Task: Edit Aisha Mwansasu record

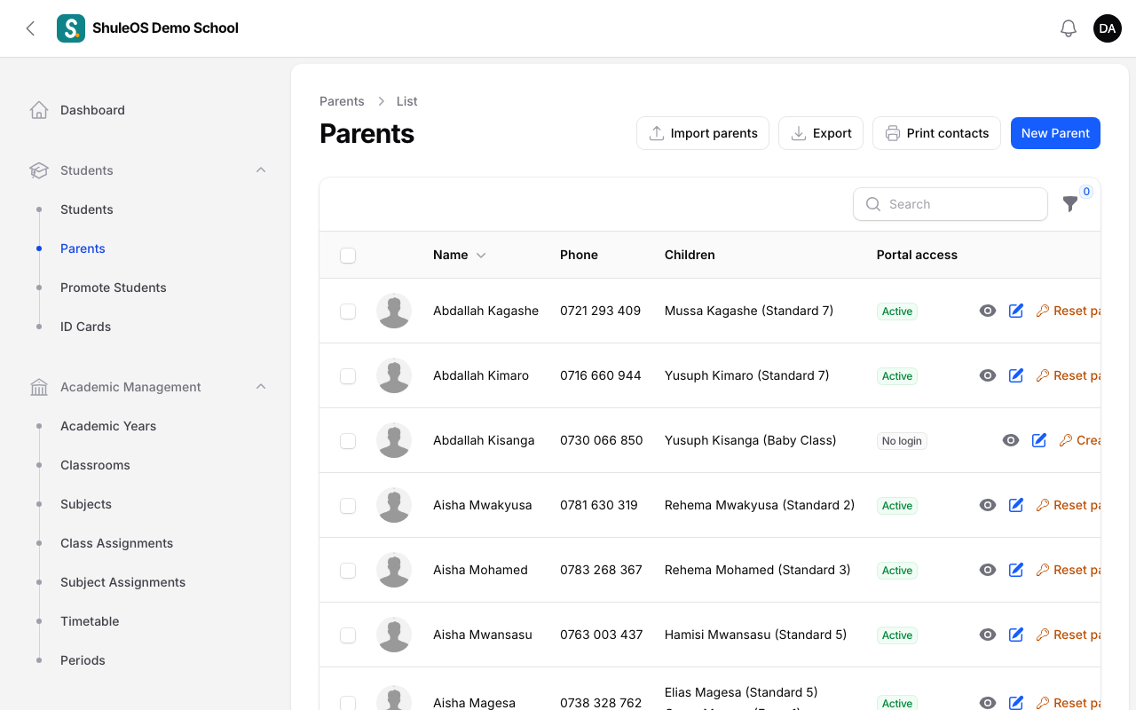Action: [1016, 635]
